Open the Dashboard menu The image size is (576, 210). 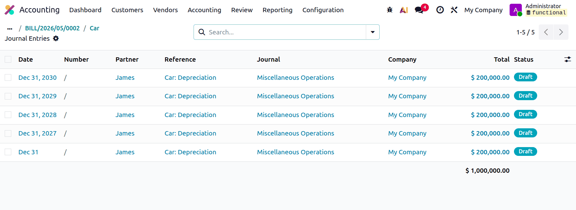click(x=85, y=10)
